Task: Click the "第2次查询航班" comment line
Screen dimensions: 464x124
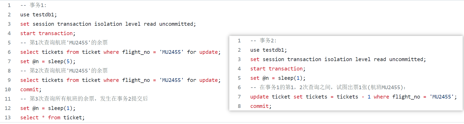Action: coord(64,71)
